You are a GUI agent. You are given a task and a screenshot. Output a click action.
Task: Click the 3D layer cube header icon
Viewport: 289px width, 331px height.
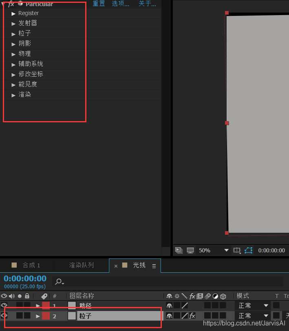coord(223,296)
